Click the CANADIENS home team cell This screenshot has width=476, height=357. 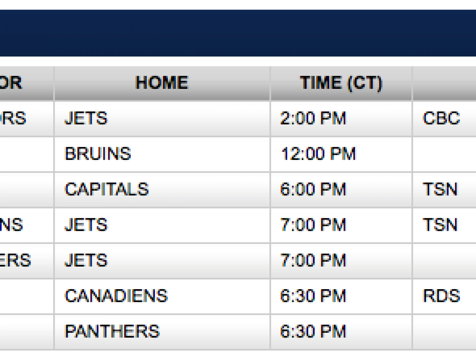coord(116,296)
